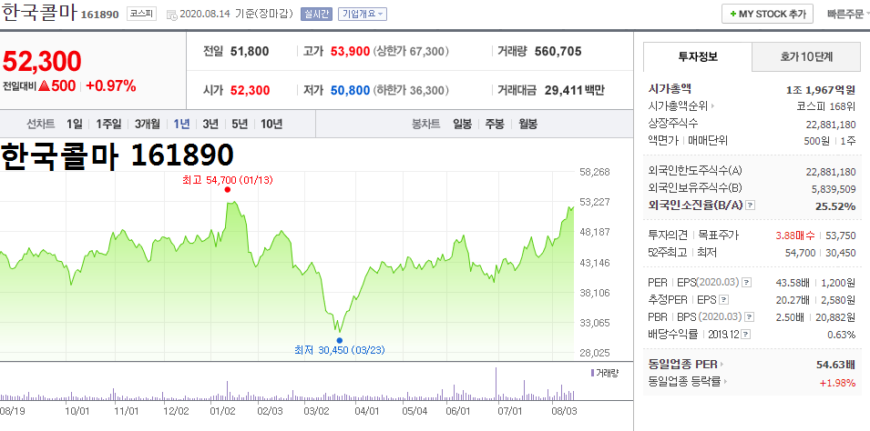
Task: Open the help icon beside 추정PER EPS
Action: (723, 300)
